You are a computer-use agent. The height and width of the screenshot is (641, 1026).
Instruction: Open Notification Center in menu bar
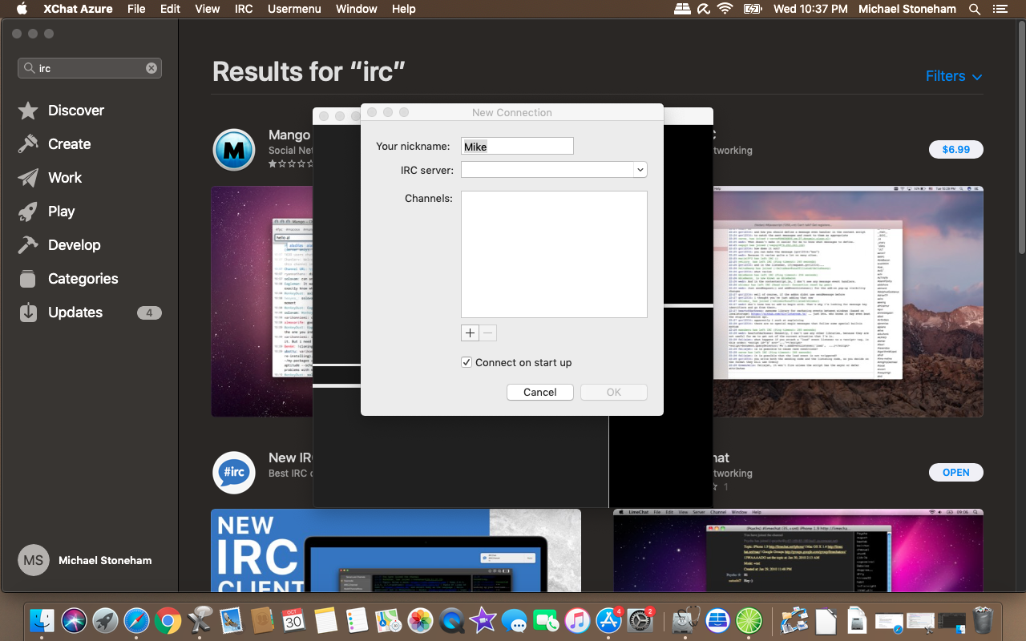tap(999, 9)
